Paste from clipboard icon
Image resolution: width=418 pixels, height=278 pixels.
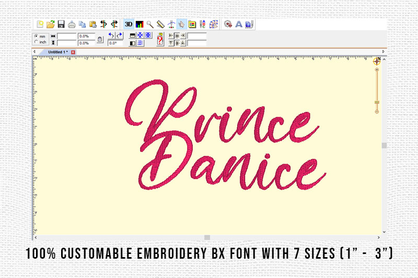[x=93, y=24]
